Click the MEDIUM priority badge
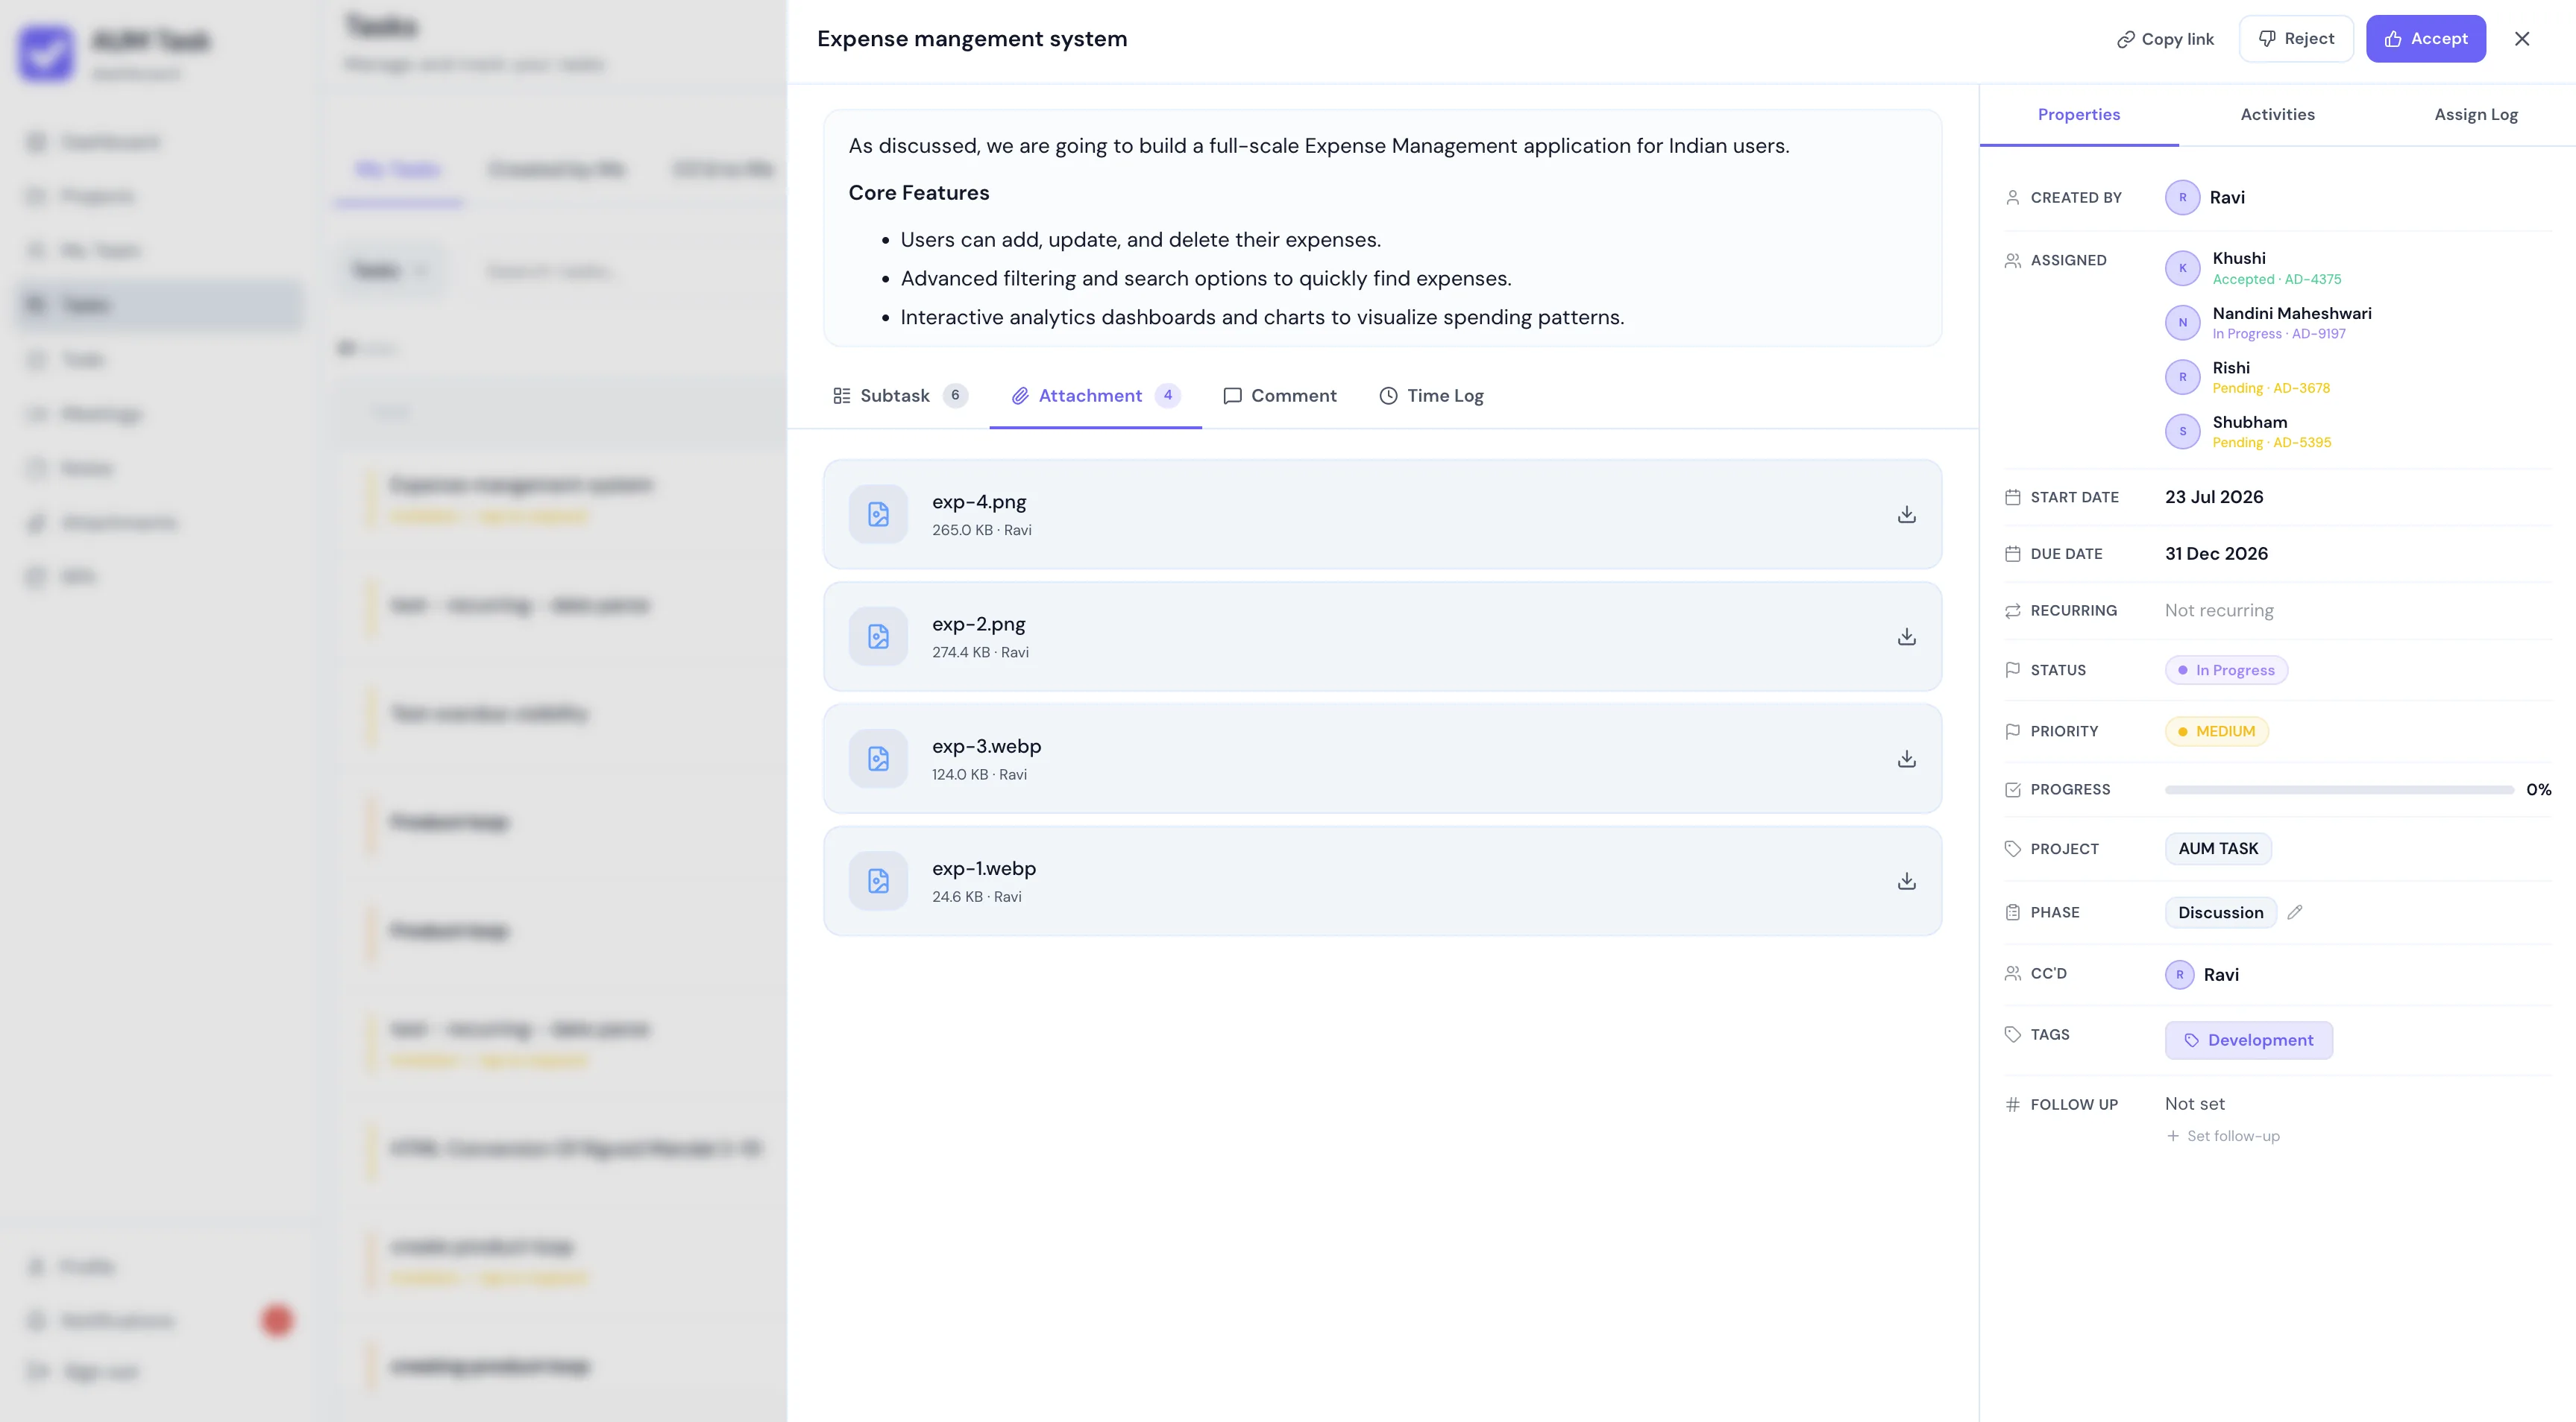The width and height of the screenshot is (2576, 1422). 2216,731
